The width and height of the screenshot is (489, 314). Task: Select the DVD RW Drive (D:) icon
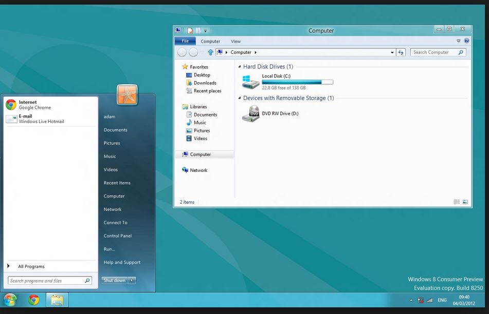coord(251,113)
